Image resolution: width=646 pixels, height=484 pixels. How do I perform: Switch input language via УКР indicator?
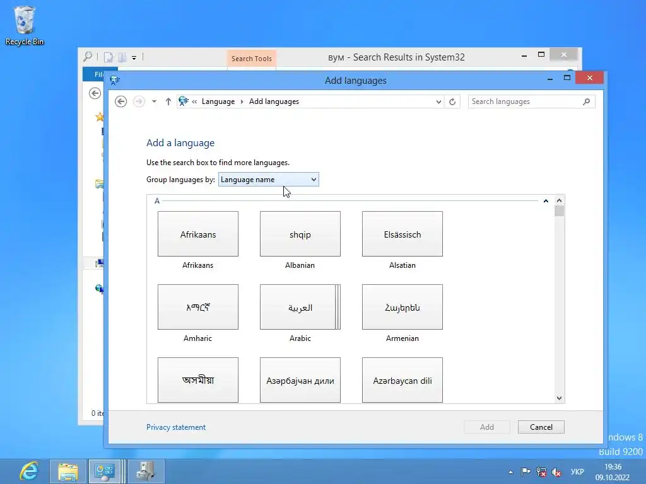pyautogui.click(x=577, y=472)
